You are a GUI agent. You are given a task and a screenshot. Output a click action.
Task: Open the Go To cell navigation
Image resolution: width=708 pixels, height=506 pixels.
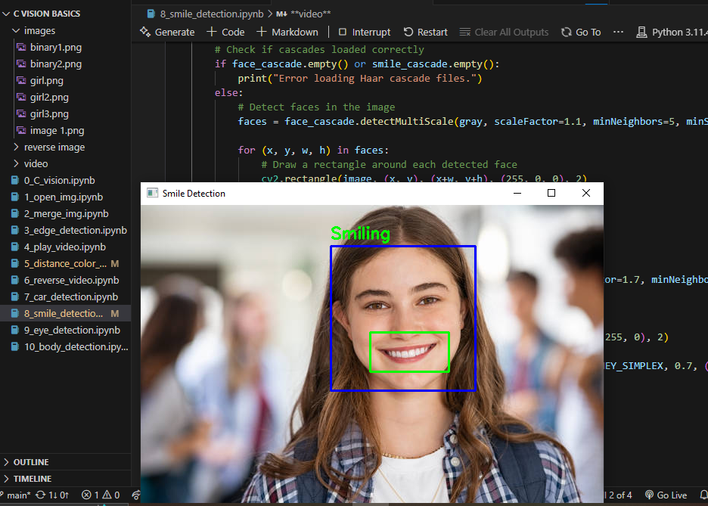(580, 32)
